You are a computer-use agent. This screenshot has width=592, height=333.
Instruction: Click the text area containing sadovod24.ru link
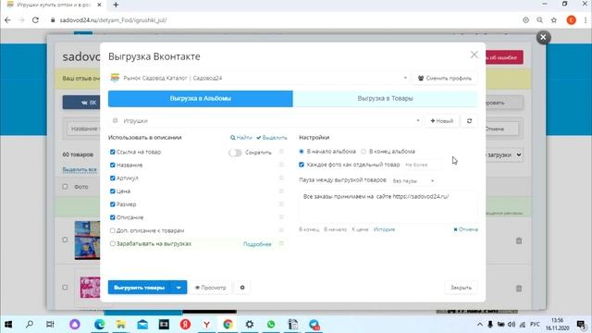388,206
